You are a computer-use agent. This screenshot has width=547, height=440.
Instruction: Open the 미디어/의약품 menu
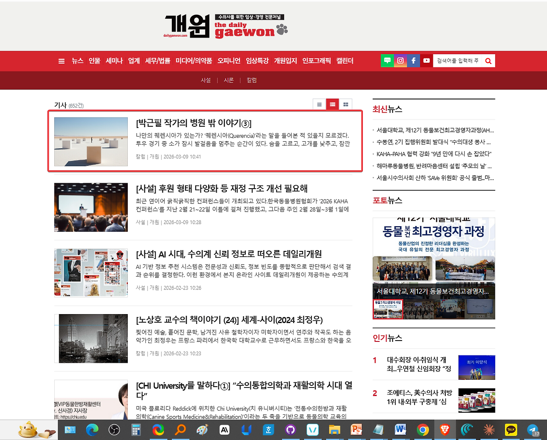coord(194,61)
